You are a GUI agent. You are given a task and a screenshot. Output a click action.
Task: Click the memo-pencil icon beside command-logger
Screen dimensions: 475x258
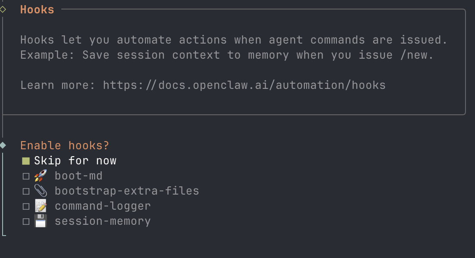tap(41, 206)
